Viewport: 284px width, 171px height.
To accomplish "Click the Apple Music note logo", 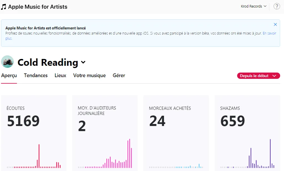I will 4,7.
